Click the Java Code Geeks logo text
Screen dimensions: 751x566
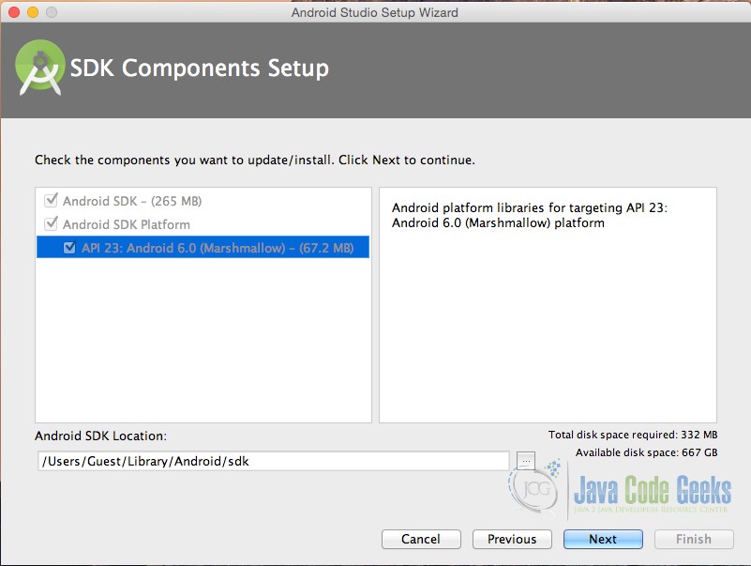coord(653,490)
